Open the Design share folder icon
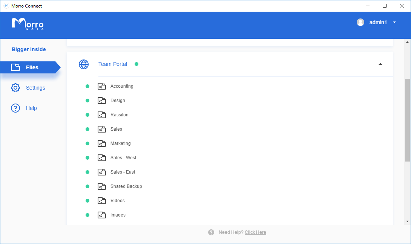 pyautogui.click(x=102, y=100)
